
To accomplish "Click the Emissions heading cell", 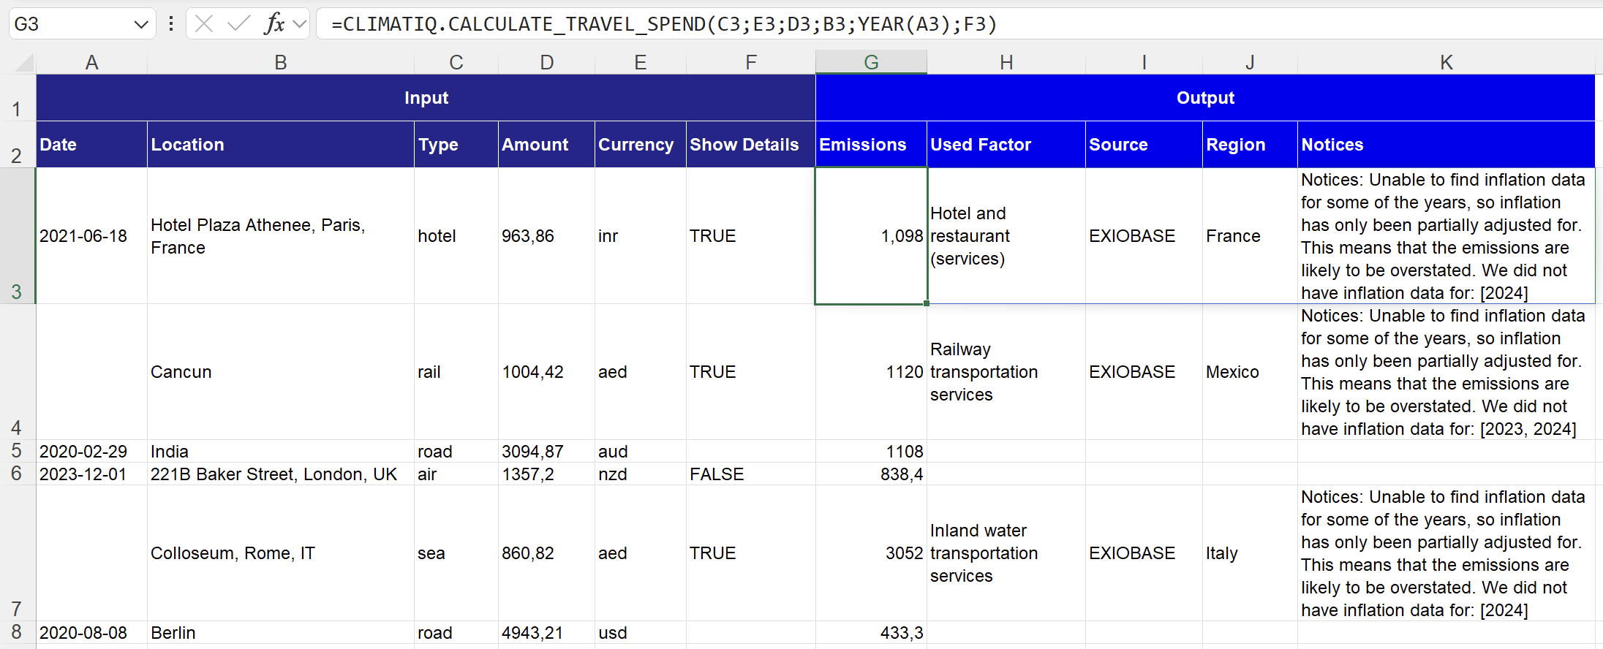I will pyautogui.click(x=871, y=145).
